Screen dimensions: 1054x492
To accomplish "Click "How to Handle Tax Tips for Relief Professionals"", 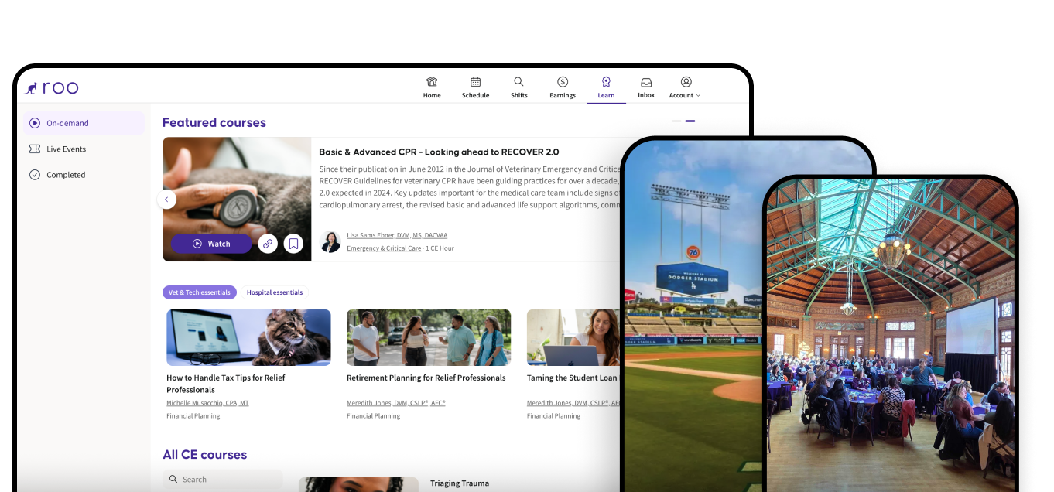I will click(x=226, y=384).
